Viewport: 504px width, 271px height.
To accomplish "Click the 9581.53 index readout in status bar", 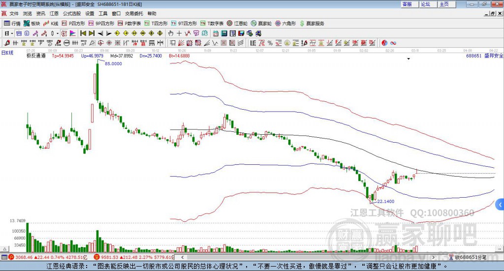I will point(110,257).
